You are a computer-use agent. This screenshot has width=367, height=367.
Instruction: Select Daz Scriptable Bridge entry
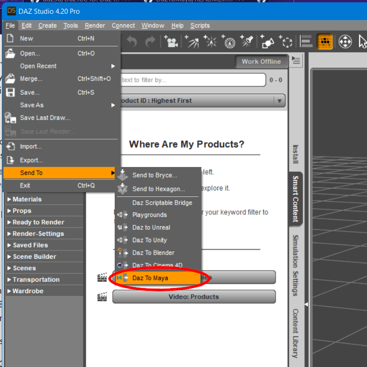(x=158, y=203)
